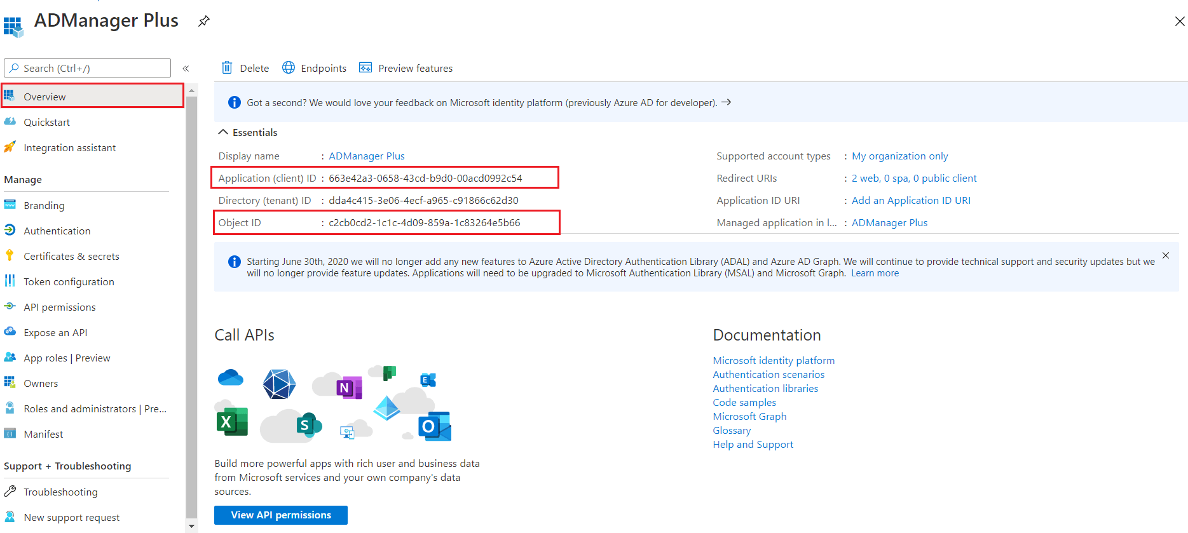Open the managed application ADManager Plus link
This screenshot has width=1188, height=533.
tap(889, 222)
